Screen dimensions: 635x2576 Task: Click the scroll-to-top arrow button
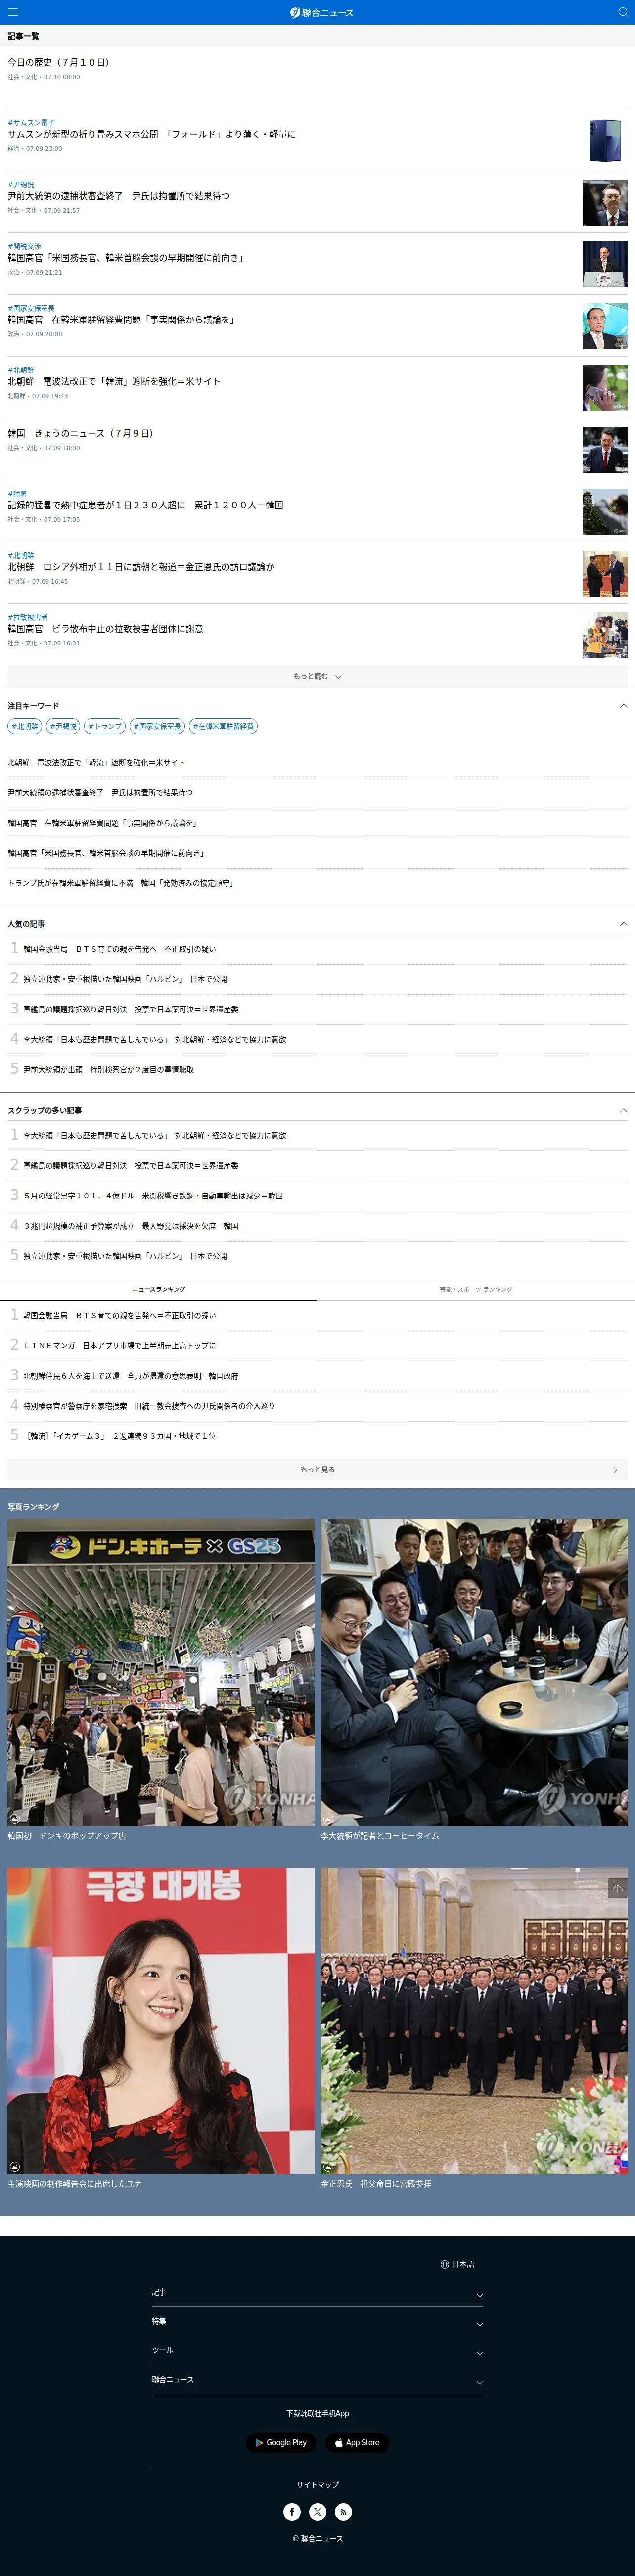tap(617, 1887)
